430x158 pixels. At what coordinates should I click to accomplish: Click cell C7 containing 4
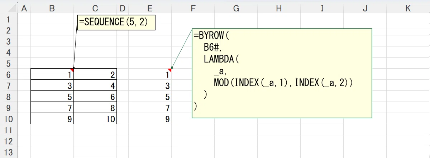coord(95,85)
